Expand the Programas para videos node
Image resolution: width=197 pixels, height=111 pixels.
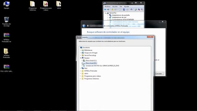click(81, 76)
